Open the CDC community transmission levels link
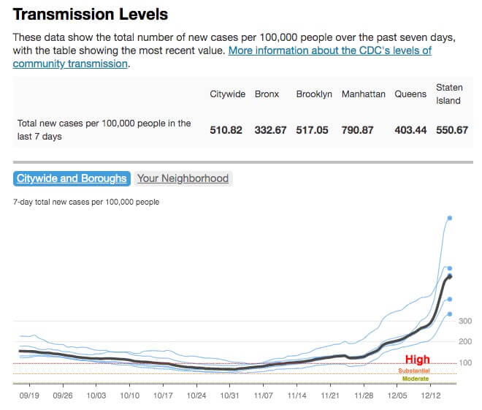This screenshot has width=482, height=410. tap(330, 51)
